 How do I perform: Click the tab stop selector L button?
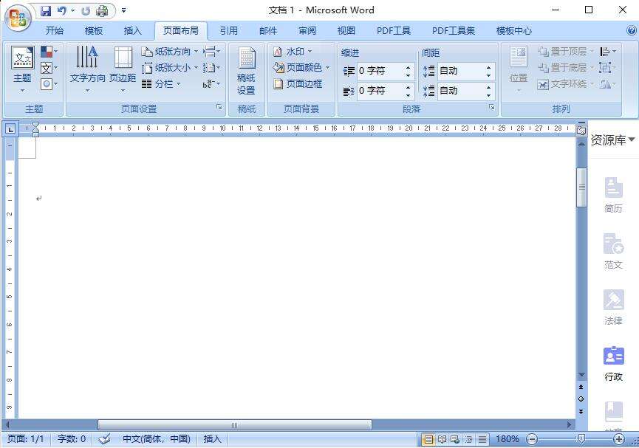click(x=10, y=129)
